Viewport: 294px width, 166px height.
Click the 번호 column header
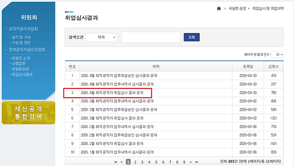tap(72, 66)
